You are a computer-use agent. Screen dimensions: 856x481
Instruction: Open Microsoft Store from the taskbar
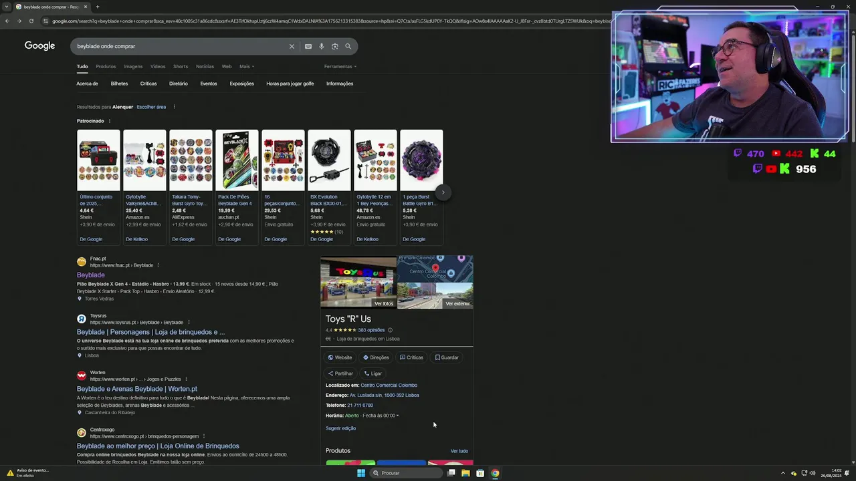tap(480, 473)
